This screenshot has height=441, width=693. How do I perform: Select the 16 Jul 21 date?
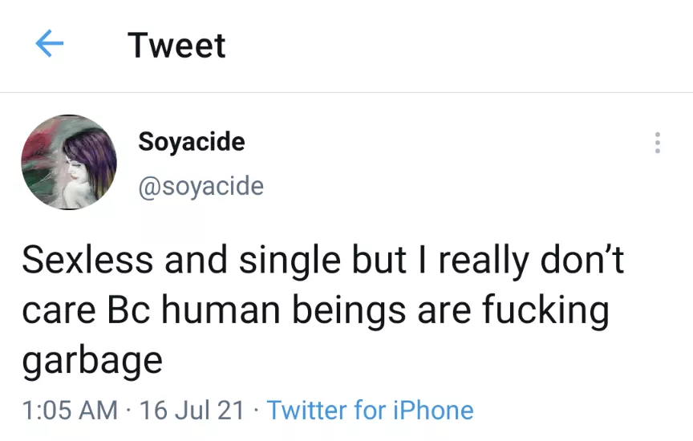[x=192, y=411]
